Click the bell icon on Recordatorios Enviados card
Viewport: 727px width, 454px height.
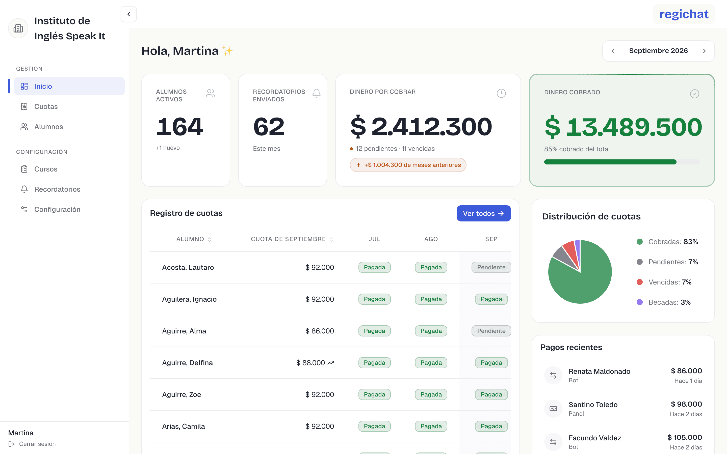point(316,93)
